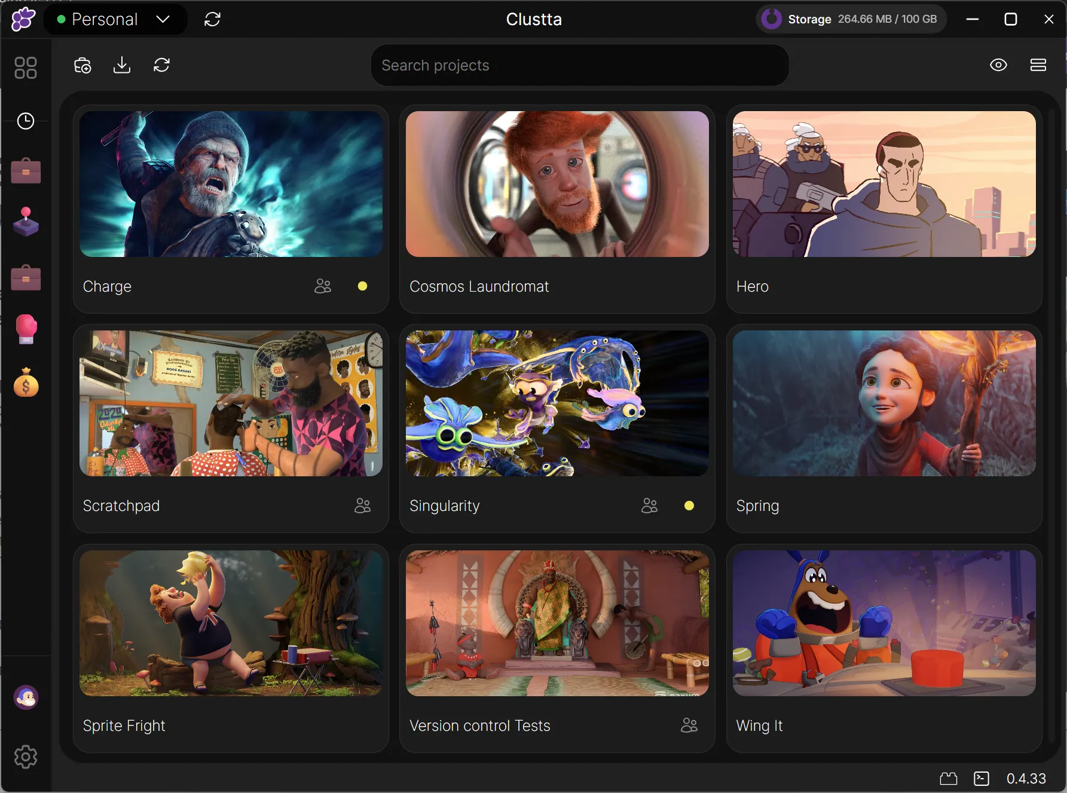Select the boxing glove workspace in sidebar
This screenshot has height=793, width=1067.
tap(26, 329)
